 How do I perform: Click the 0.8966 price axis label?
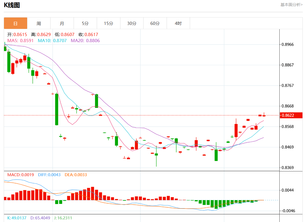pyautogui.click(x=288, y=45)
